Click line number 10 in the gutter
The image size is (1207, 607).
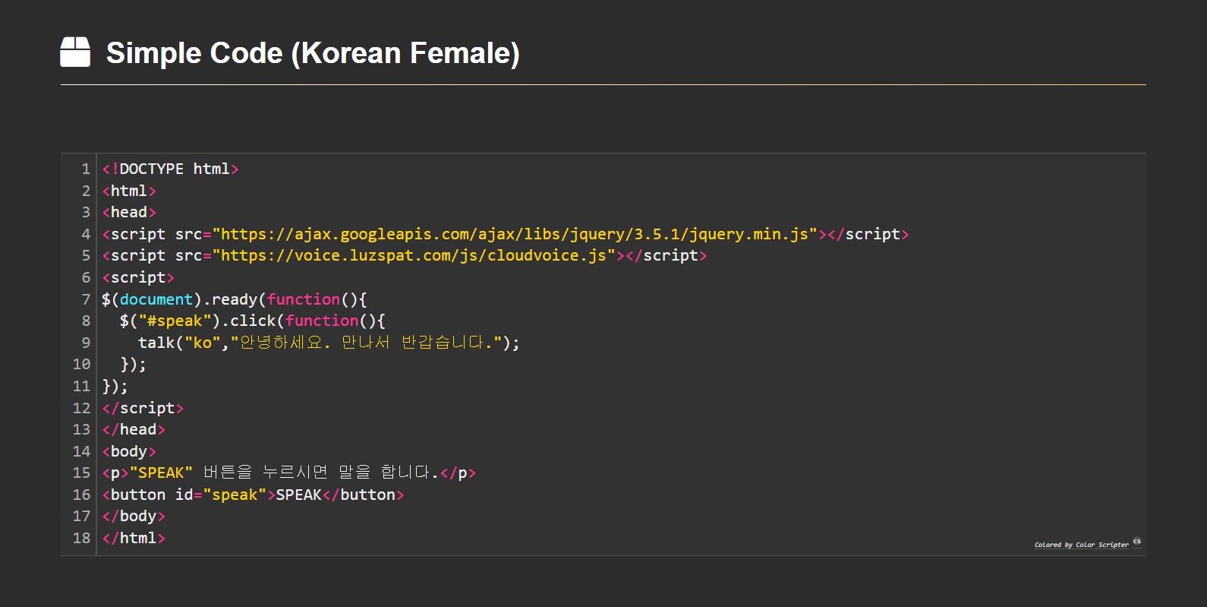pos(81,365)
